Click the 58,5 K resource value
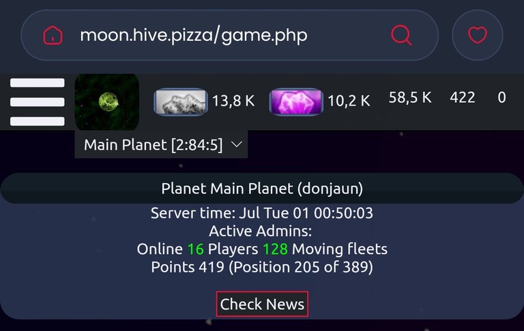524x331 pixels. [x=410, y=97]
